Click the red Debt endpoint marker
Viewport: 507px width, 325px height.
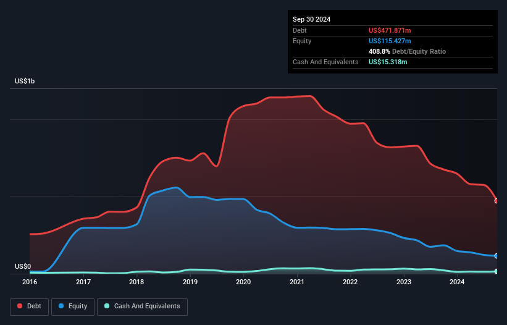(497, 201)
